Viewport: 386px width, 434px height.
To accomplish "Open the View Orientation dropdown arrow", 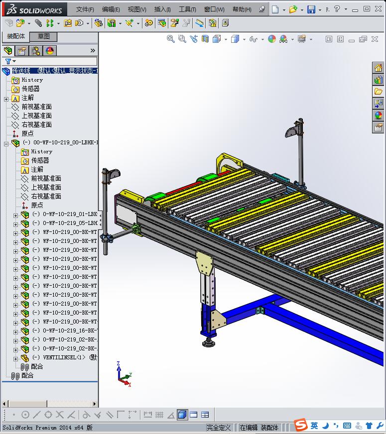I will (226, 39).
